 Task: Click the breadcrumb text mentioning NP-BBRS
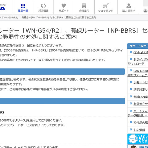(48, 18)
